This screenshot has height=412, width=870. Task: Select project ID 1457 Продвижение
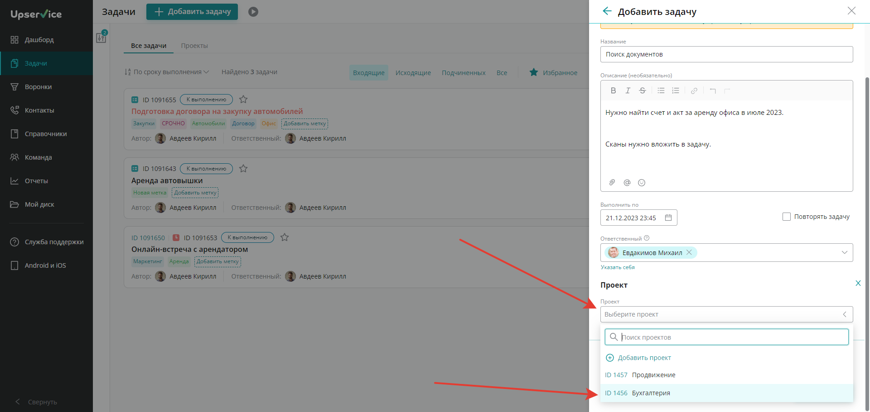tap(727, 375)
